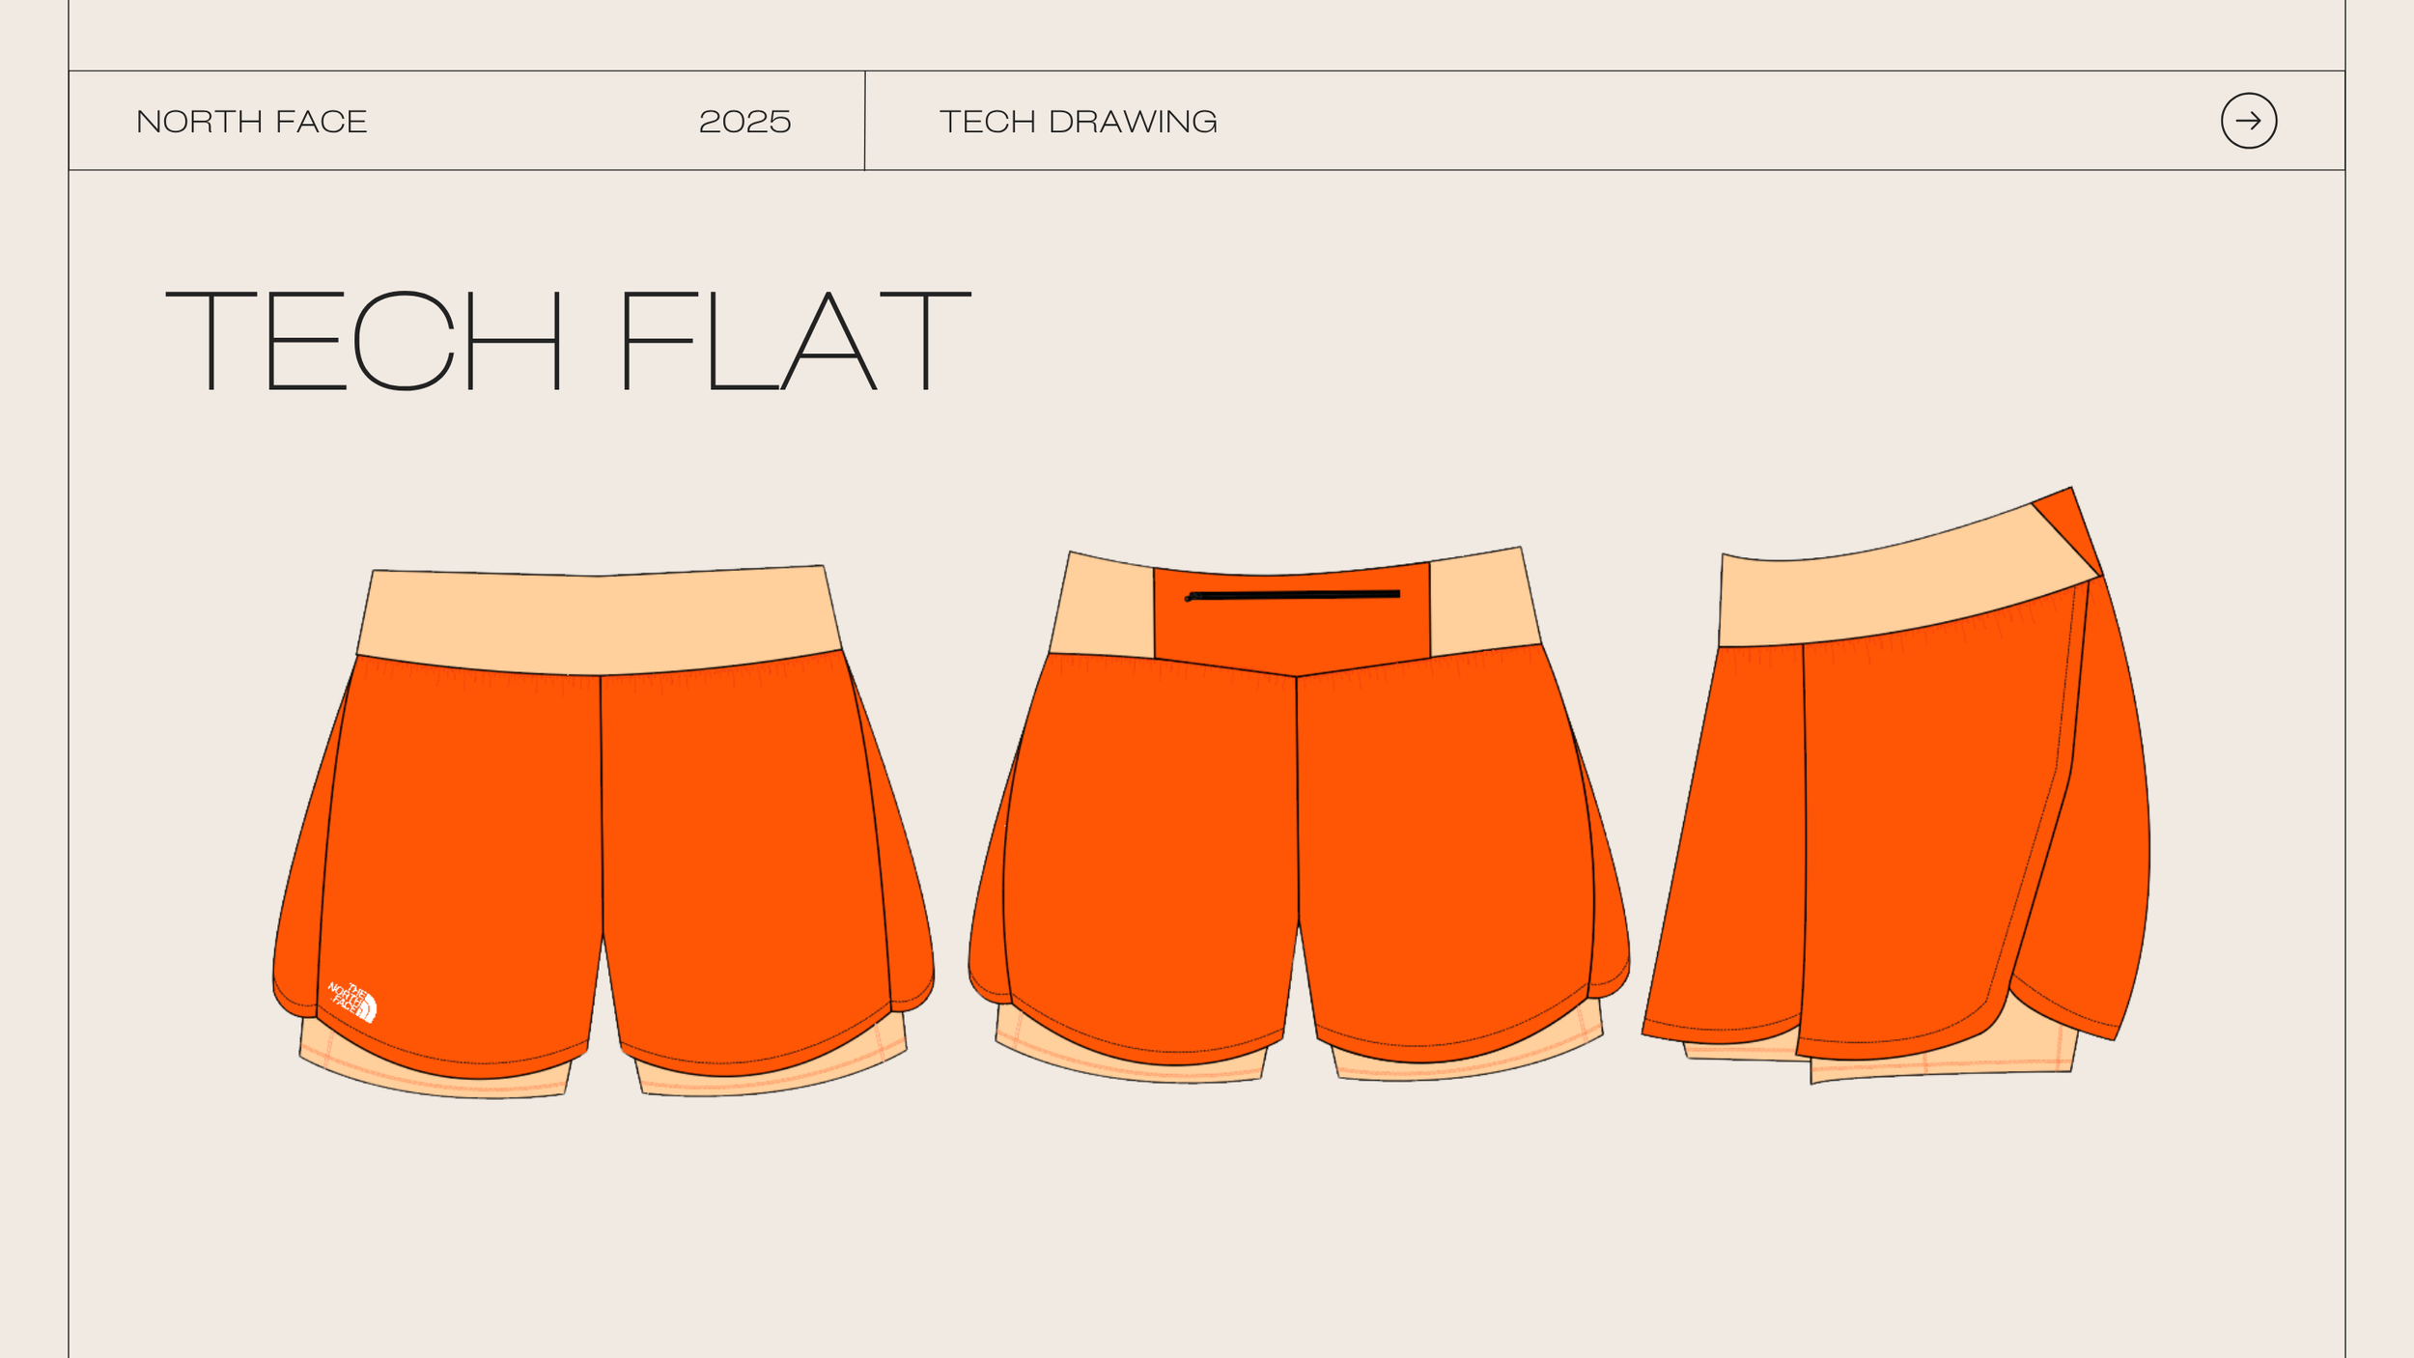Click right peach waistband section on back view
The image size is (2414, 1358).
pyautogui.click(x=1482, y=604)
